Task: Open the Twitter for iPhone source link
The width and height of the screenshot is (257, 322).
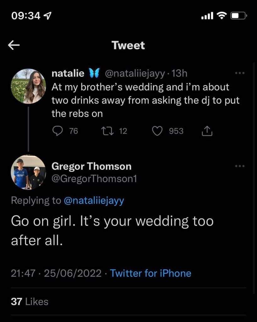Action: 151,273
